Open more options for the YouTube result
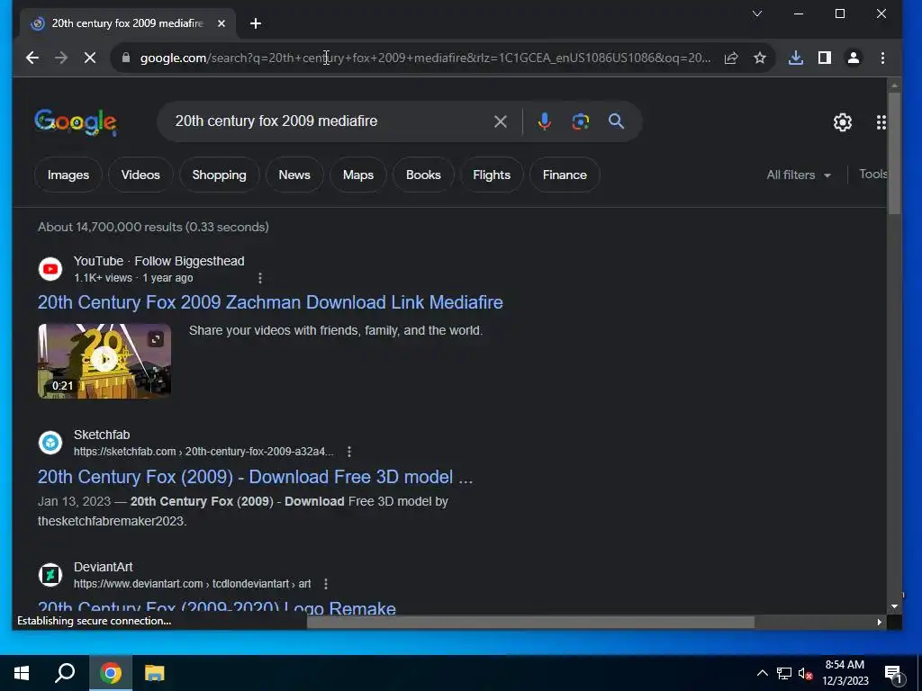 tap(260, 278)
